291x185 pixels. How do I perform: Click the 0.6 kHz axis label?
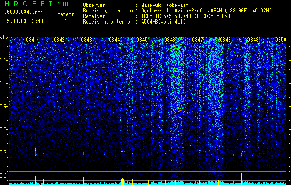pyautogui.click(x=4, y=176)
